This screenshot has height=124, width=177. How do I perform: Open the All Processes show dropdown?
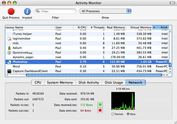tap(105, 11)
